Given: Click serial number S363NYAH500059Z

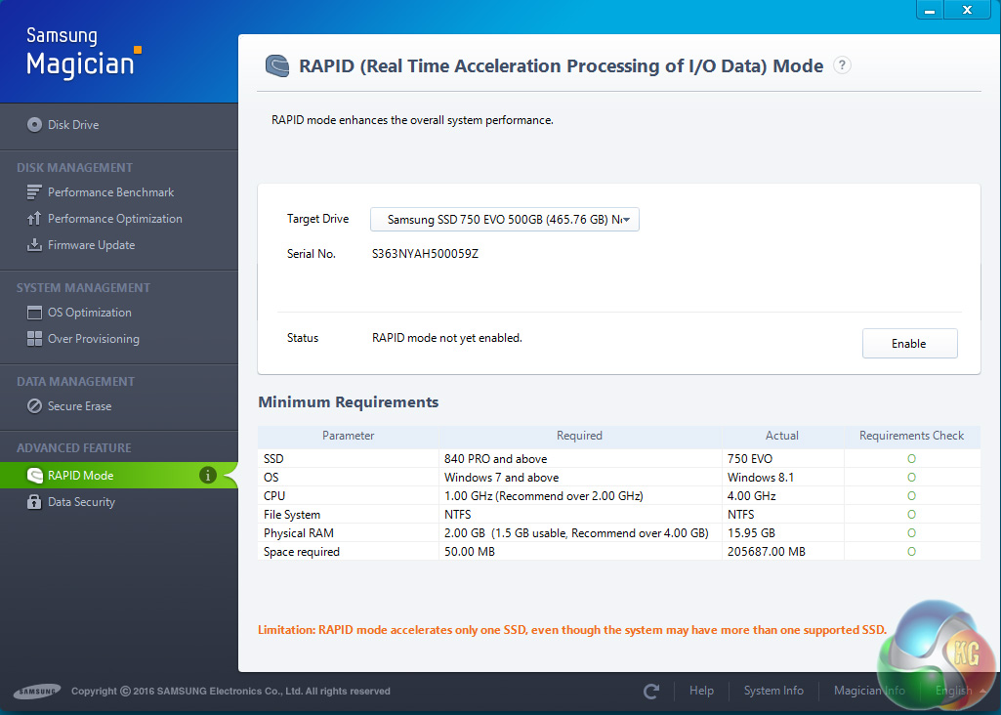Looking at the screenshot, I should click(x=425, y=253).
